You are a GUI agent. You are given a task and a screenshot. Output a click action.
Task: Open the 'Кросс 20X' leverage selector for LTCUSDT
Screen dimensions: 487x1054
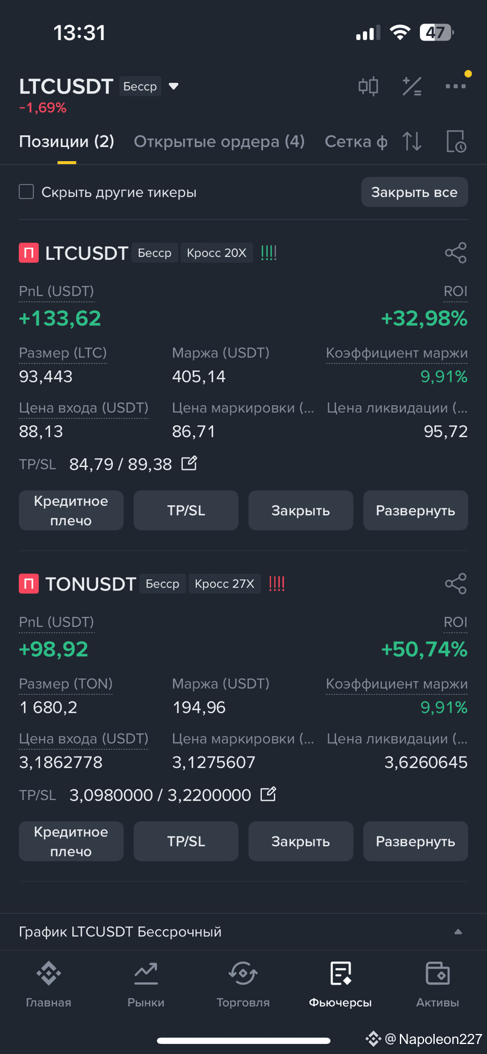tap(216, 253)
